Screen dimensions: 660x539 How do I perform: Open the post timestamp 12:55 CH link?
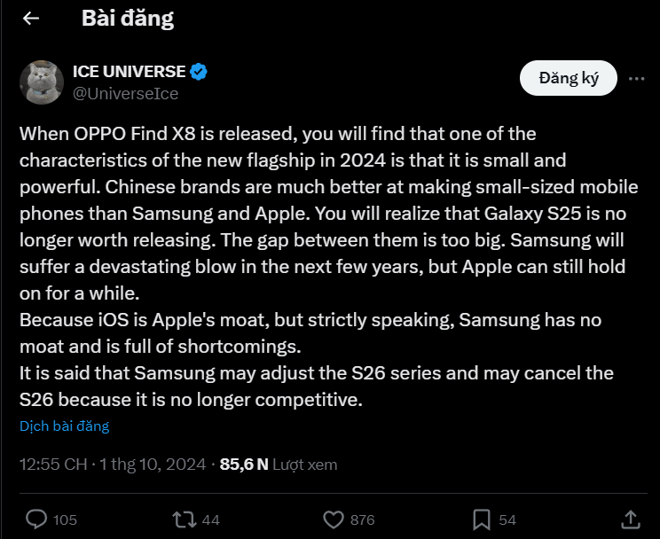tap(53, 465)
